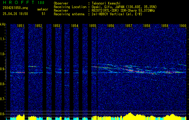The height and width of the screenshot is (120, 189).
Task: Click the Receiver field label
Action: pos(61,10)
